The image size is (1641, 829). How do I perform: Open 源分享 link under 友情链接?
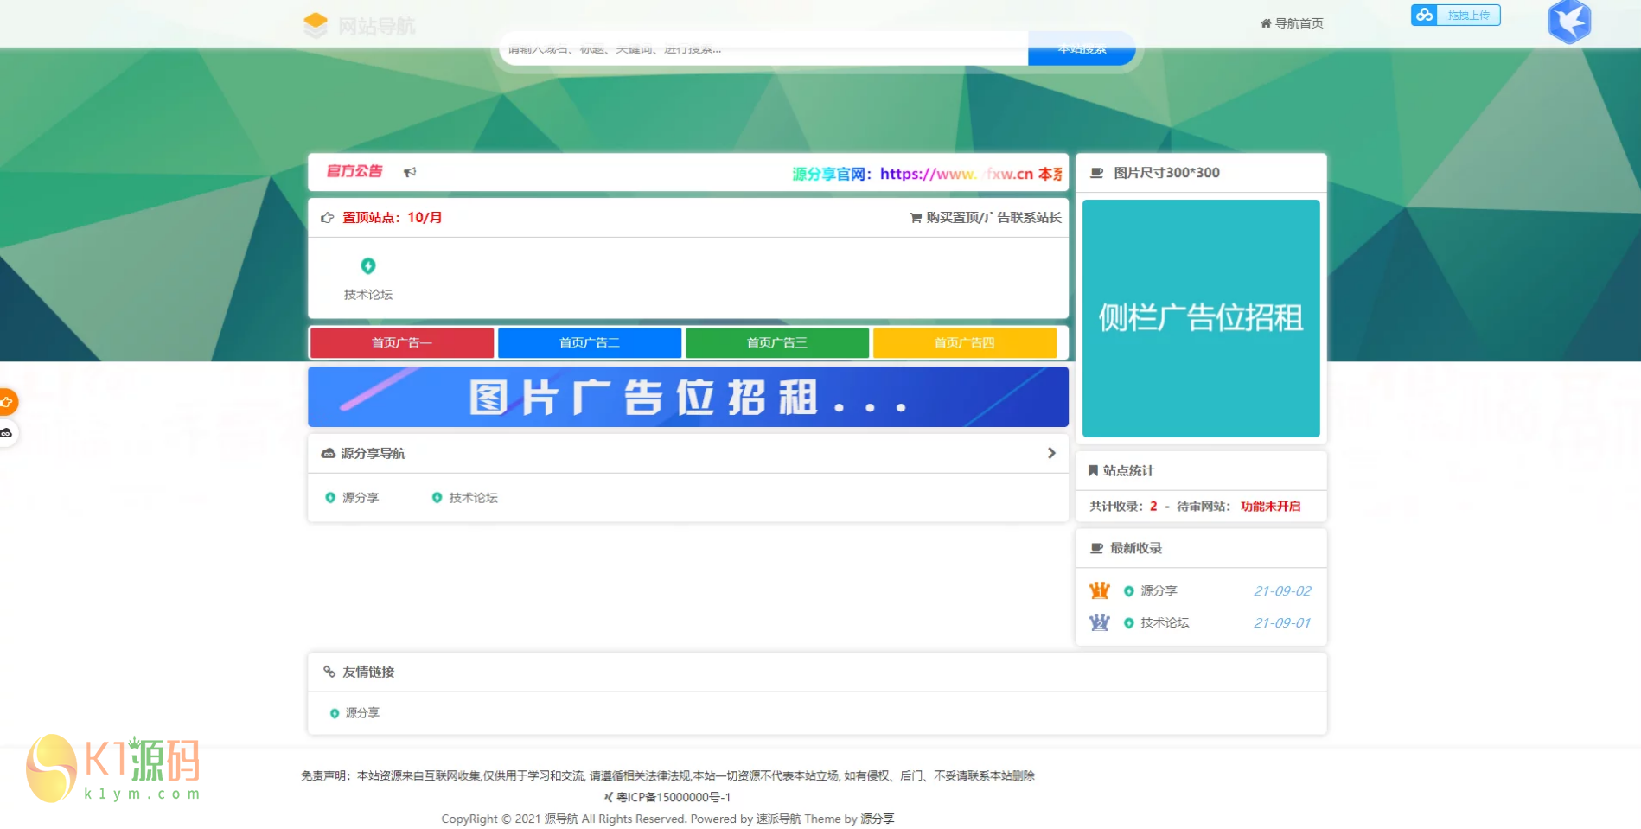[361, 713]
